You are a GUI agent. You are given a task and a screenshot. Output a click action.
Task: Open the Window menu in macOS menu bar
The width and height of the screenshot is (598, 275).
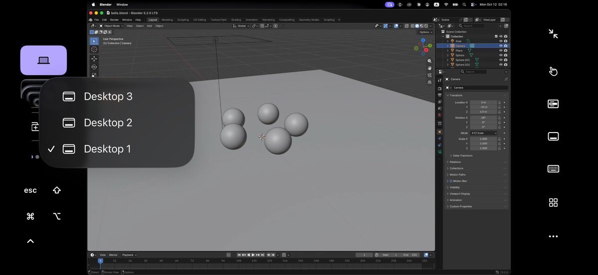pos(122,4)
